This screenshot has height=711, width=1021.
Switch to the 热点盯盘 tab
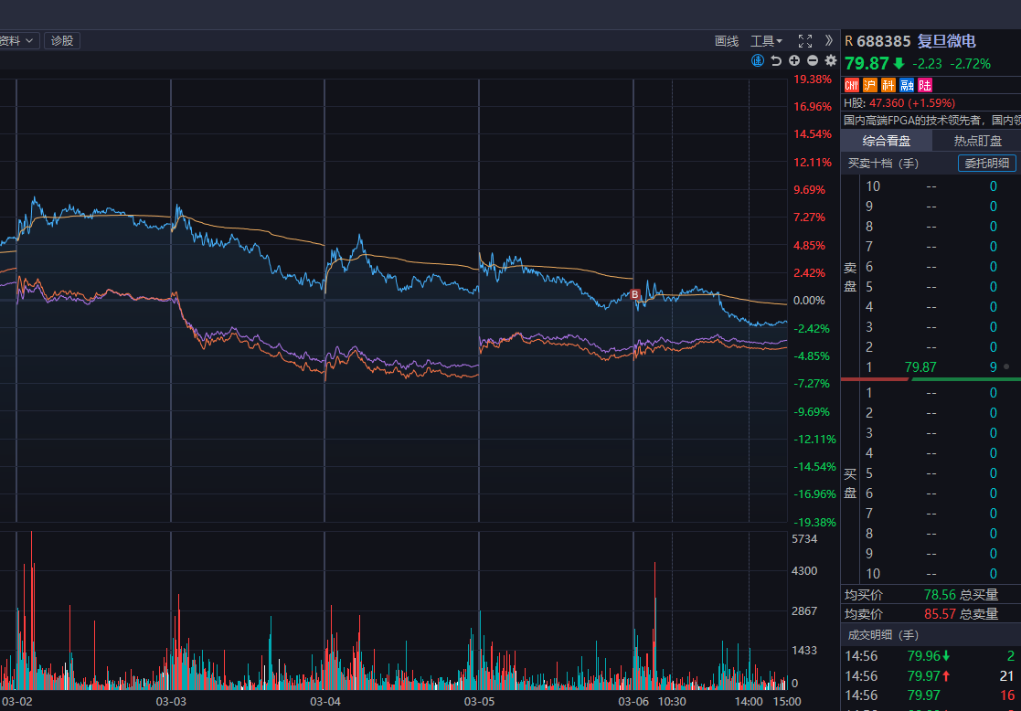click(x=977, y=141)
